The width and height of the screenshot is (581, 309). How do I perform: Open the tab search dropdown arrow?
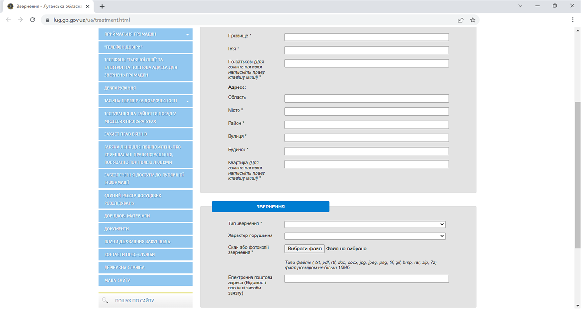pos(521,6)
